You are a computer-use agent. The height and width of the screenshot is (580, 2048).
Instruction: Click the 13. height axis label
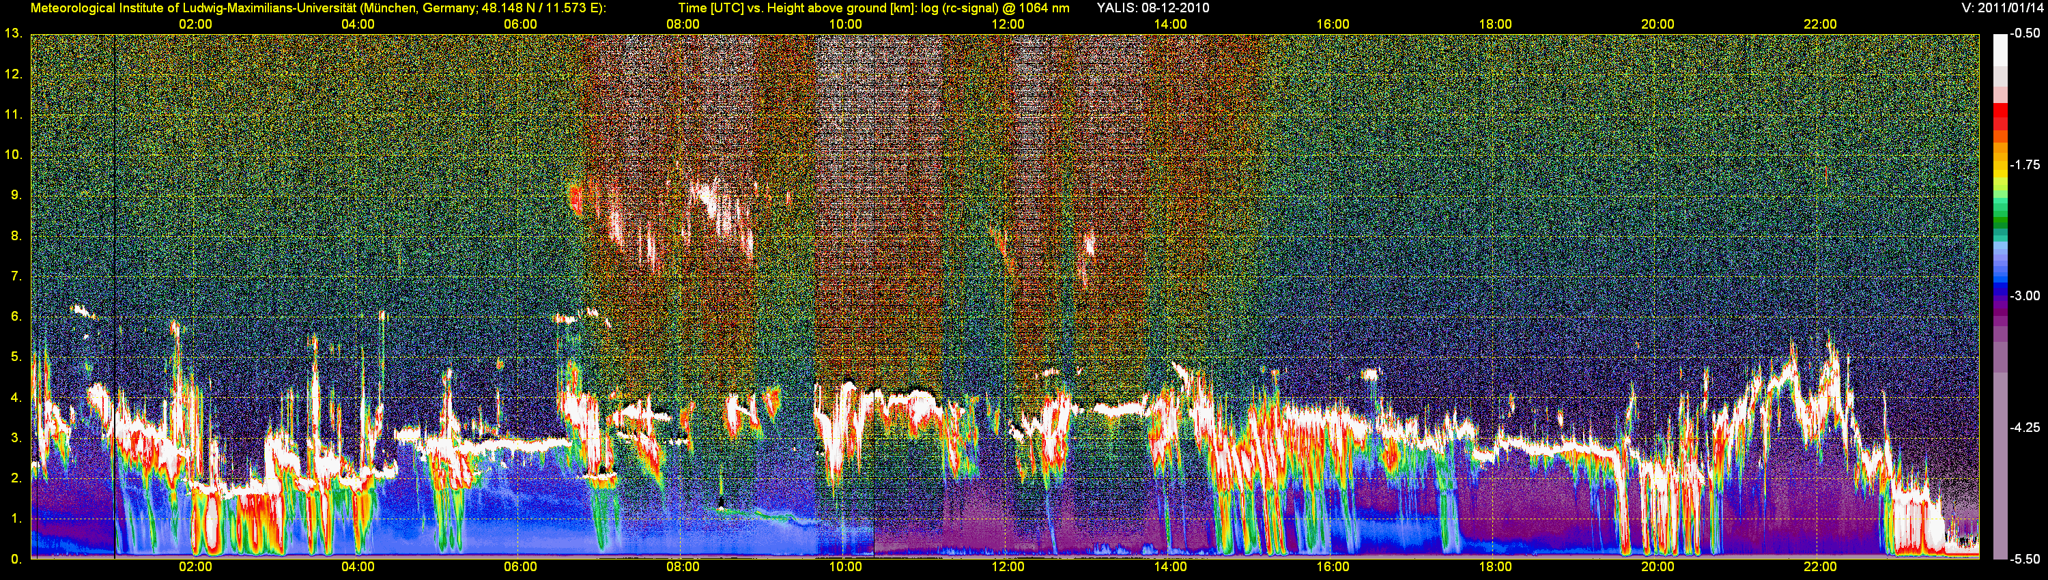(x=13, y=33)
